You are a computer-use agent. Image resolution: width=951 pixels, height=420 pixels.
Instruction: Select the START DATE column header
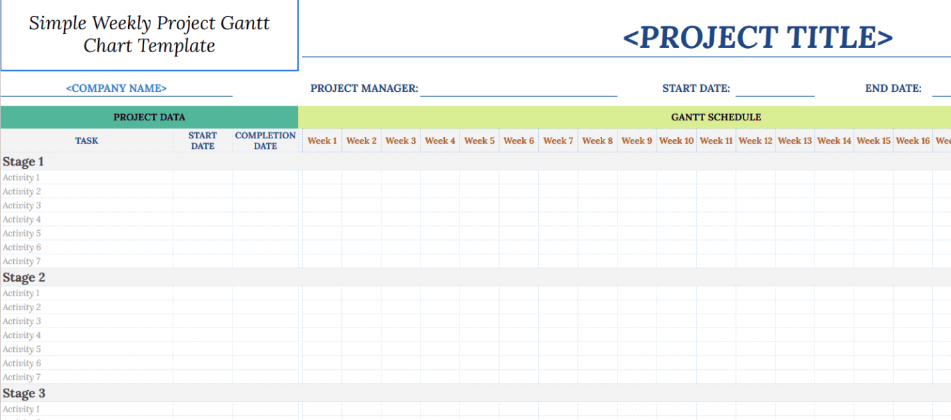203,140
